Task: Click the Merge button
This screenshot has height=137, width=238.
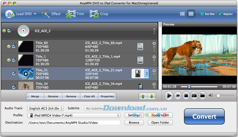Action: [x=35, y=96]
